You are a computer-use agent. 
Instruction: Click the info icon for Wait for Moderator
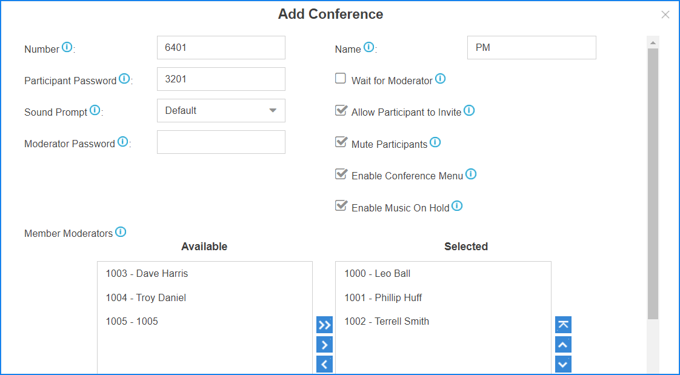pyautogui.click(x=440, y=79)
